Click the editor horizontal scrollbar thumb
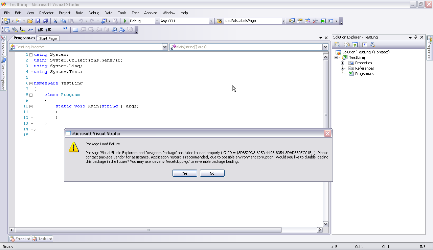This screenshot has height=250, width=433. pyautogui.click(x=148, y=230)
